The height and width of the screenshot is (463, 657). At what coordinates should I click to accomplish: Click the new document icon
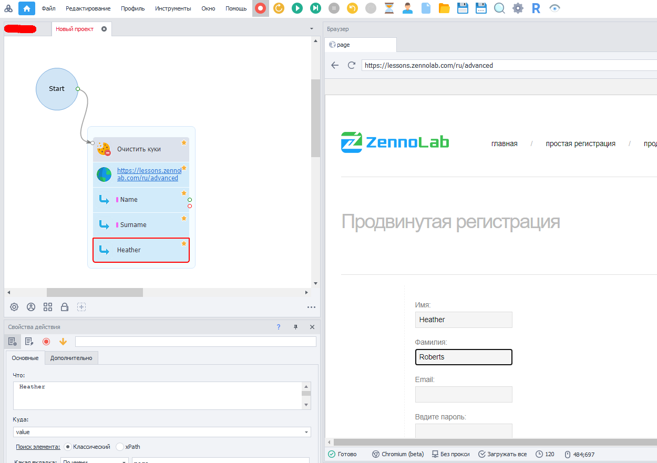coord(426,8)
